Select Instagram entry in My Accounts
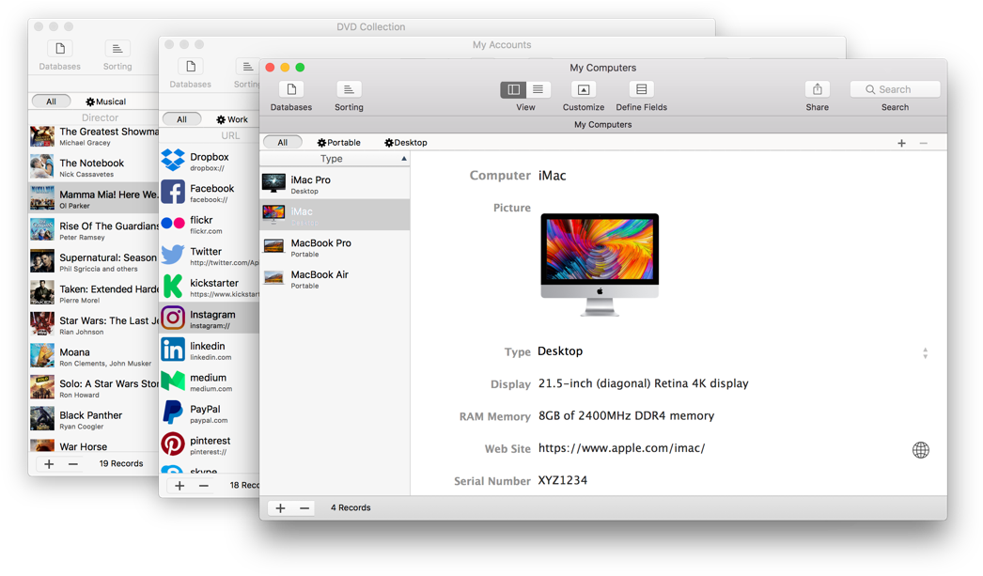983x576 pixels. [210, 319]
